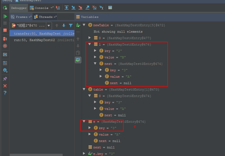Viewport: 225px width, 156px height.
Task: Stop the debug session red square
Action: (x=5, y=30)
